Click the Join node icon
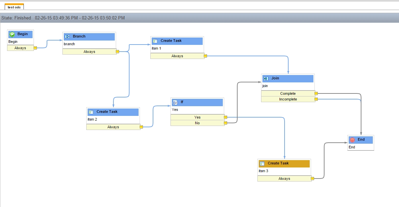This screenshot has height=207, width=399. point(266,78)
